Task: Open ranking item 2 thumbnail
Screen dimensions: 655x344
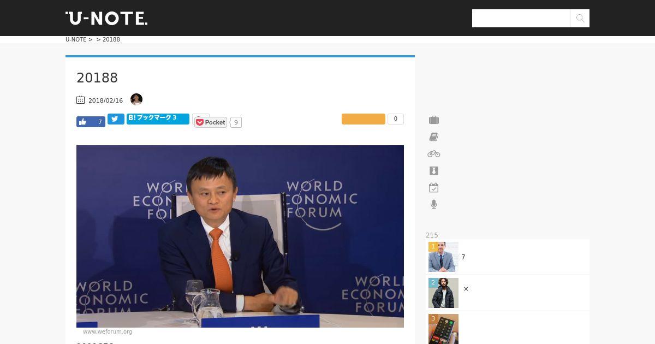Action: 443,293
